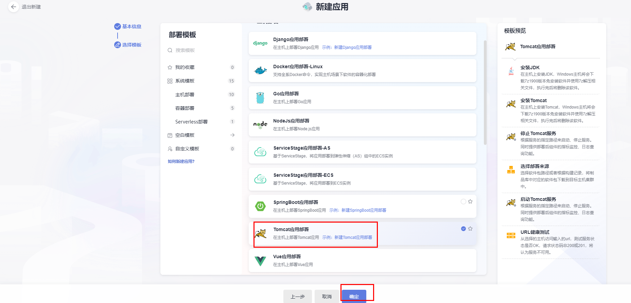Image resolution: width=631 pixels, height=303 pixels.
Task: Click the Vue logo icon
Action: 260,261
